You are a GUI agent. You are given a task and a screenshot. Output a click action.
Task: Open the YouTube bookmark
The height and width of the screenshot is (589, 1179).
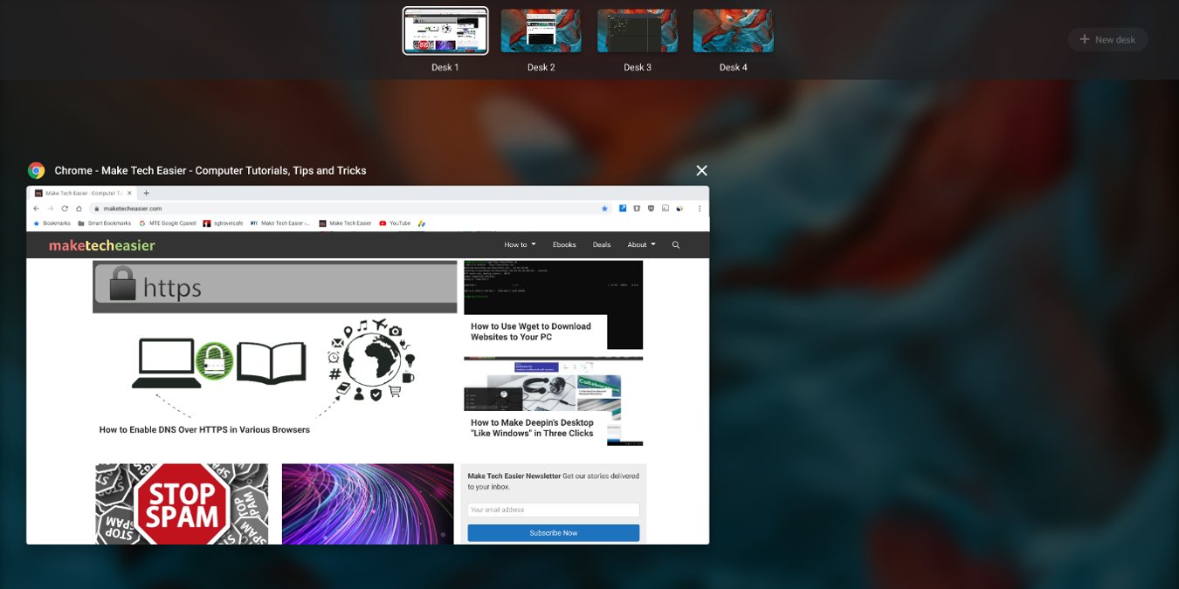(397, 223)
